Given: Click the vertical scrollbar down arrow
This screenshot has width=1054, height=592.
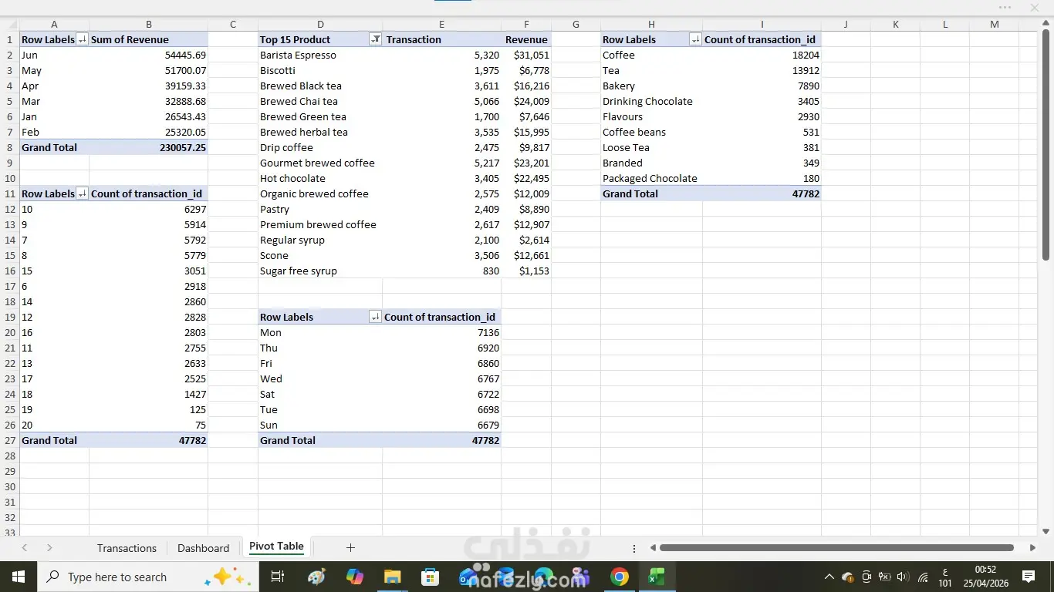Looking at the screenshot, I should pos(1046,531).
